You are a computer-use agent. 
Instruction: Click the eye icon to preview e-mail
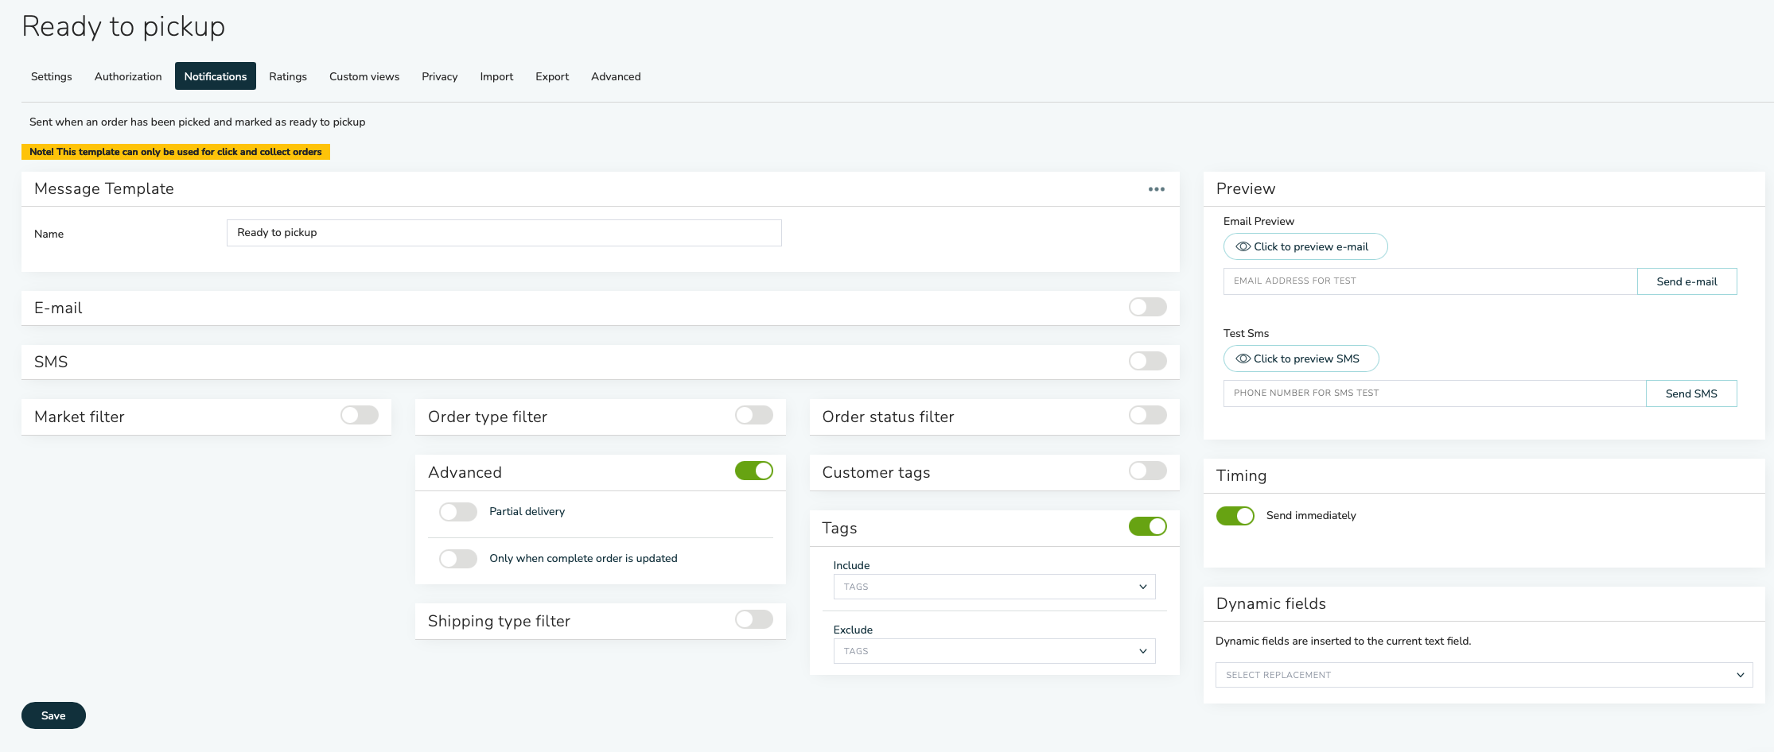pyautogui.click(x=1243, y=247)
